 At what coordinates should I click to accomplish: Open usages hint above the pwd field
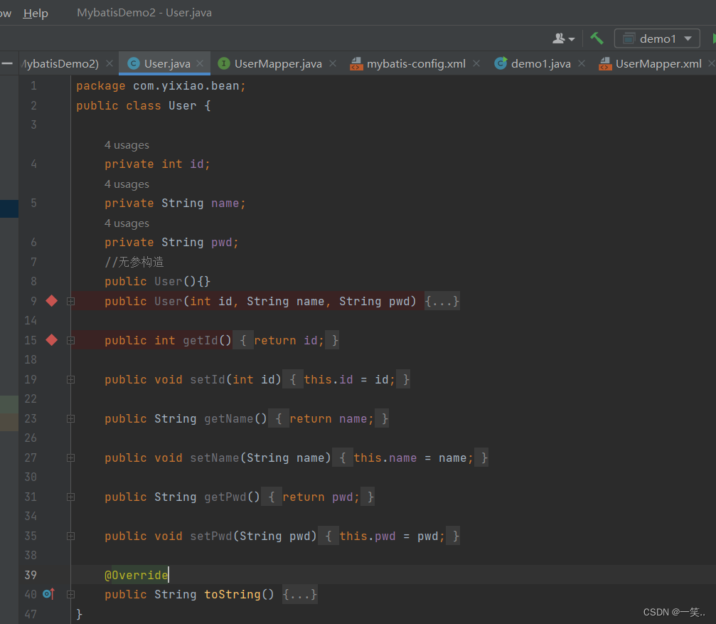click(x=127, y=223)
